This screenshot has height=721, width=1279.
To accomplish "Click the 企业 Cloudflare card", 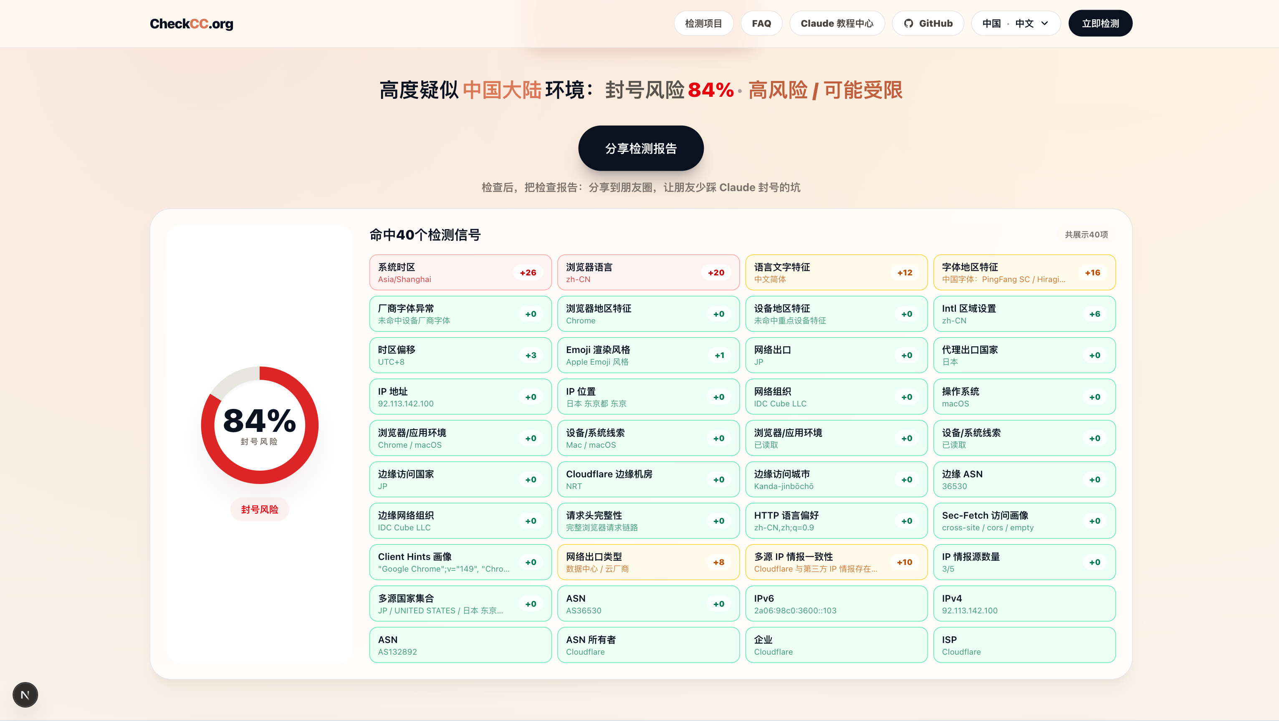I will 836,645.
